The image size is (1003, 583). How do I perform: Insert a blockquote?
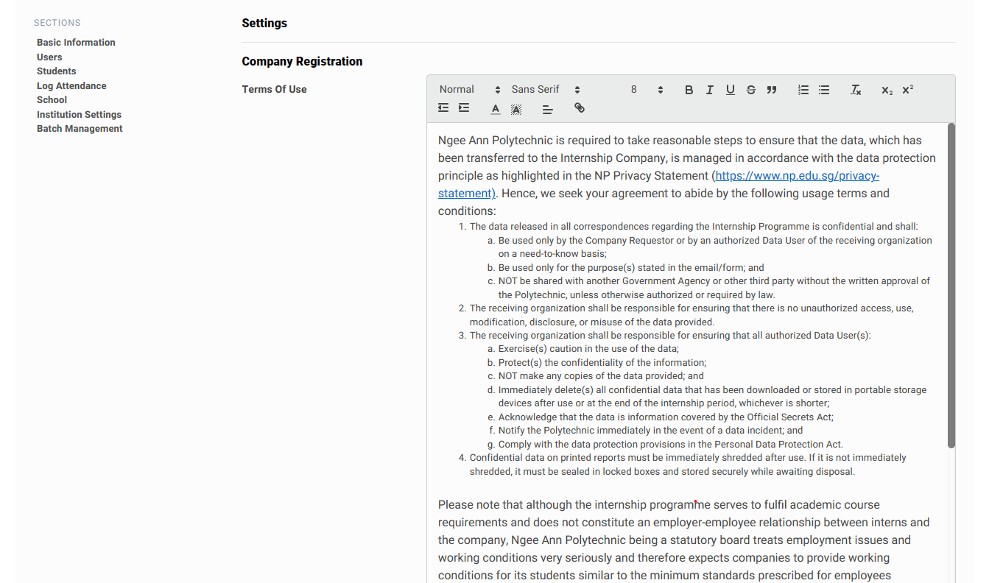point(771,90)
